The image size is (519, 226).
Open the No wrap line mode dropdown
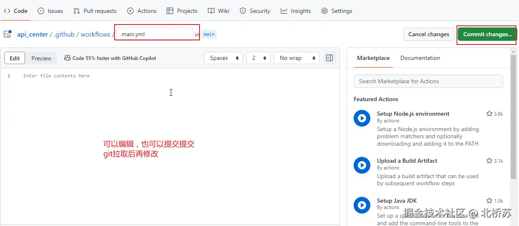(x=297, y=58)
